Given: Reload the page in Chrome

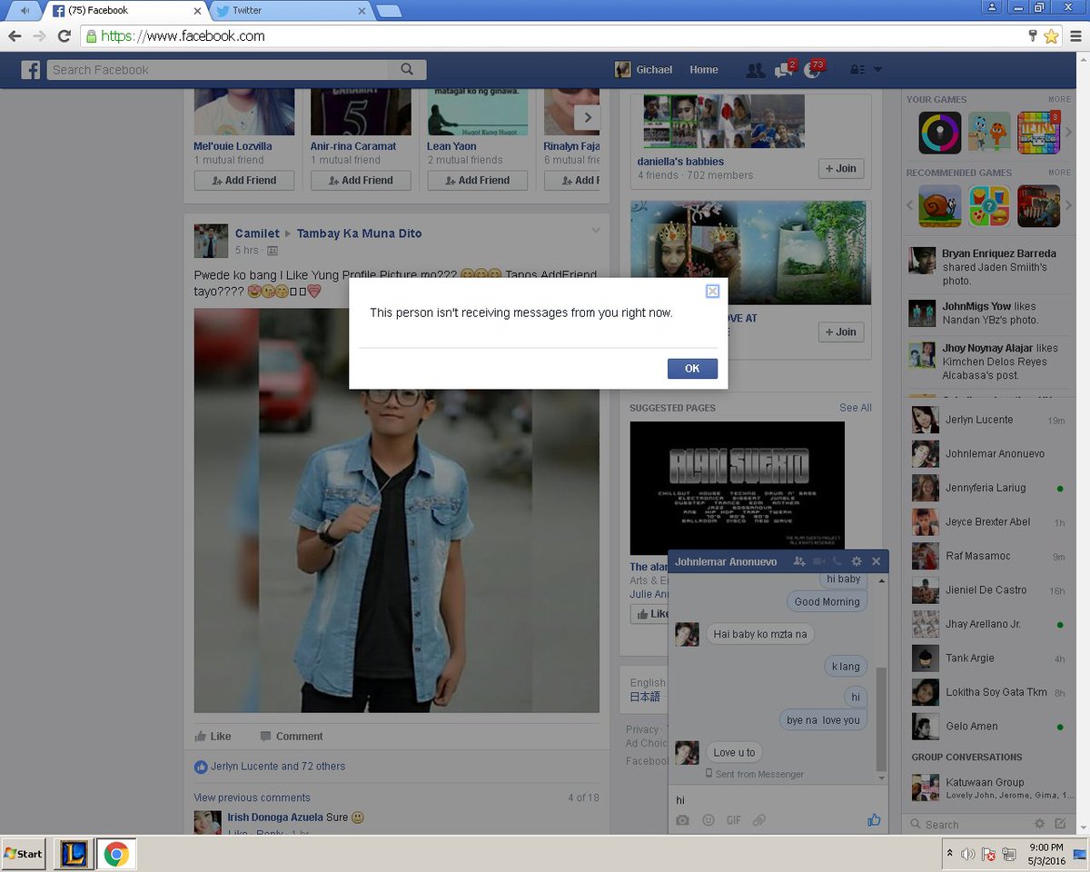Looking at the screenshot, I should (x=64, y=36).
